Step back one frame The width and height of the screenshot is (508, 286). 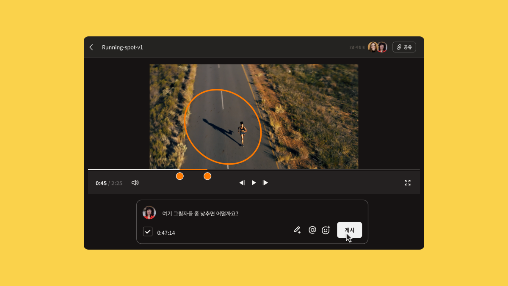[242, 182]
